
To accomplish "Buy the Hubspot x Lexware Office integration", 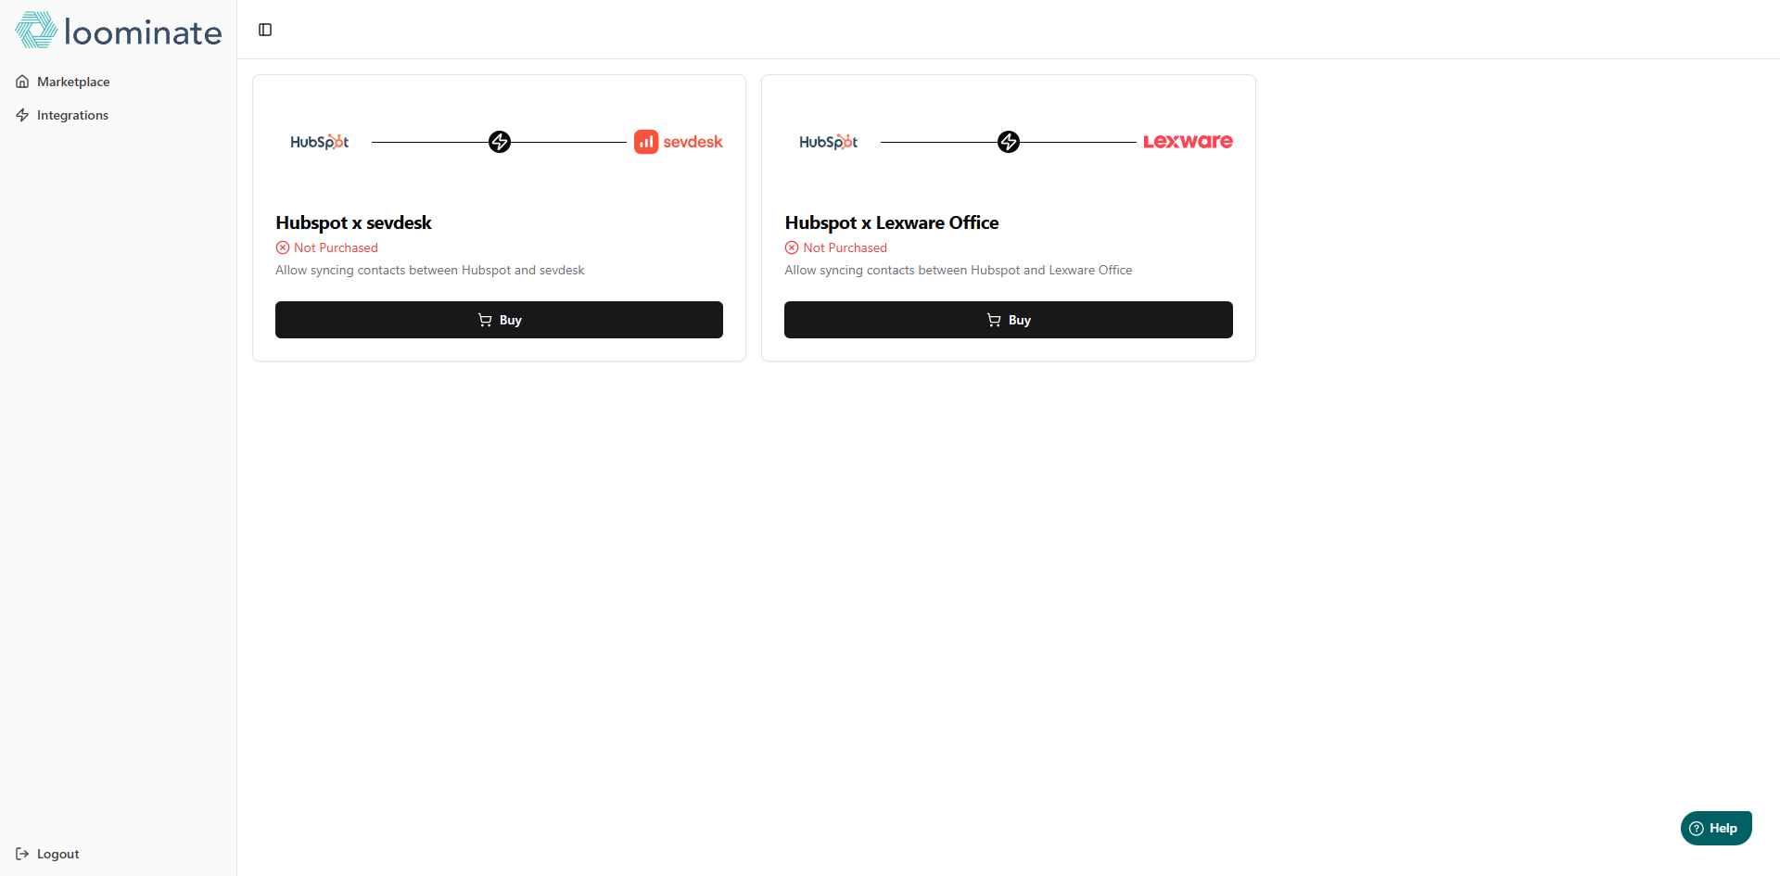I will coord(1009,320).
